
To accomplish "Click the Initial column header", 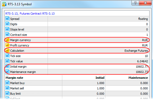I will pyautogui.click(x=100, y=78).
